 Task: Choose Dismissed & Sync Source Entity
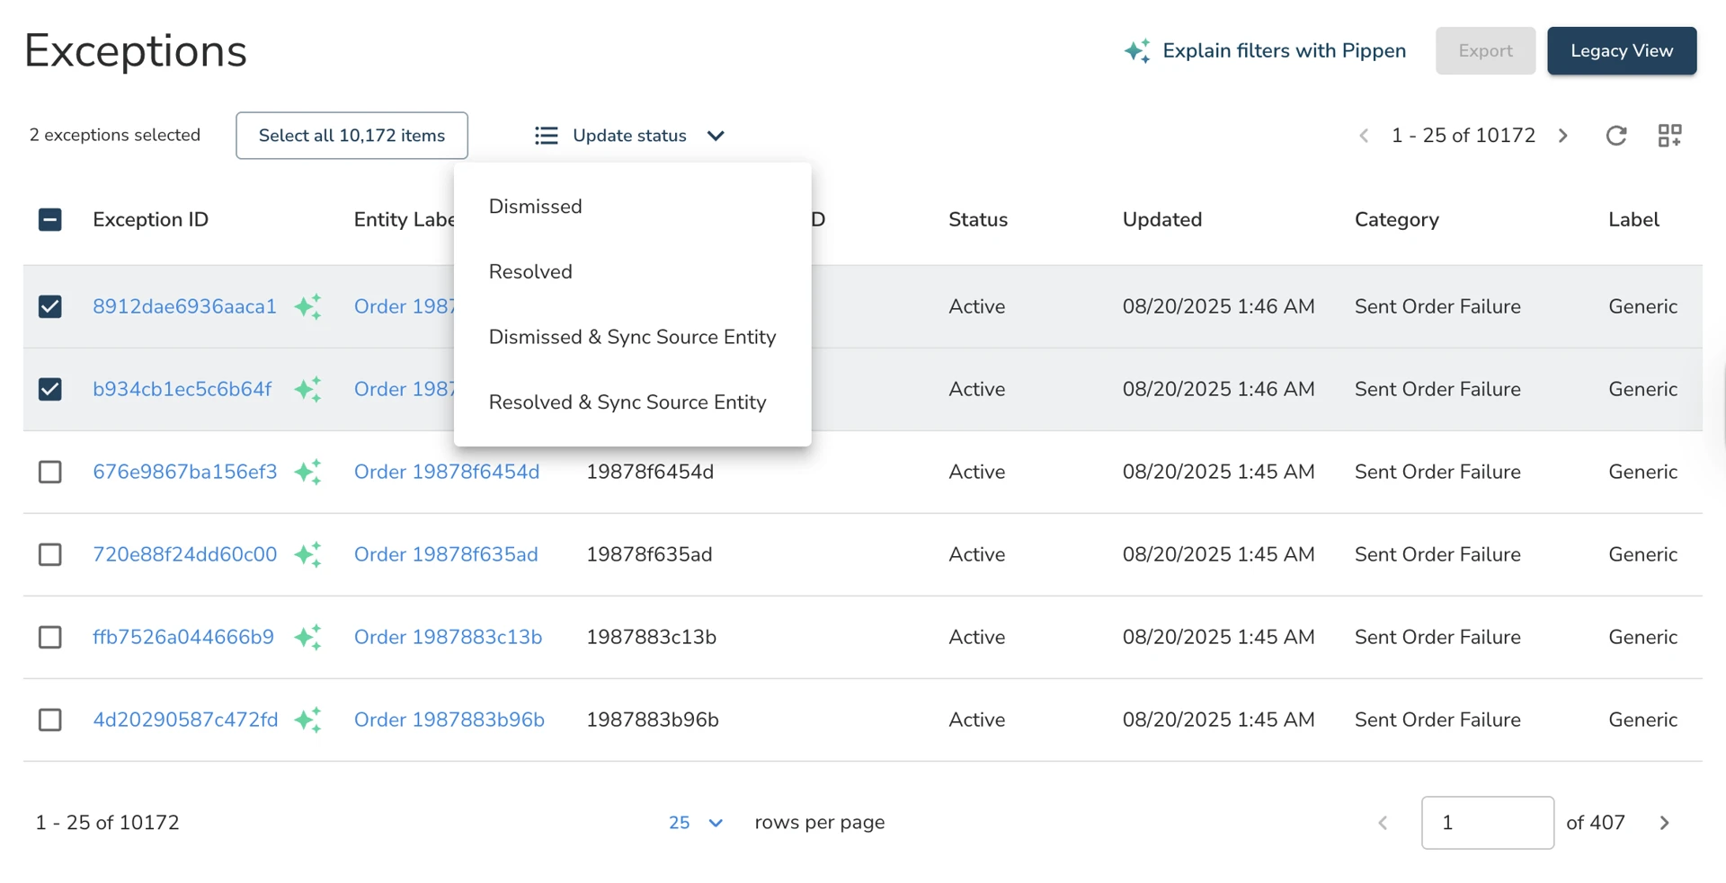633,337
